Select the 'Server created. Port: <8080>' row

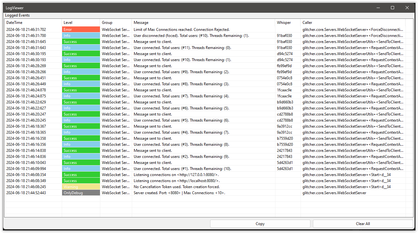pyautogui.click(x=179, y=193)
